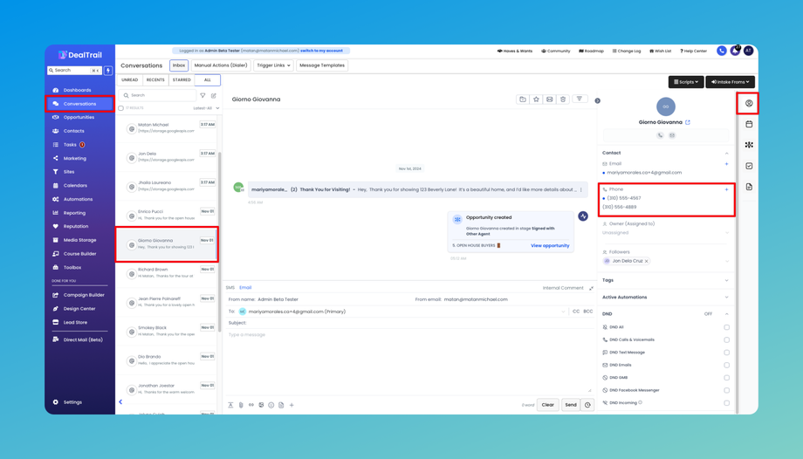Collapse the Contact section
Screen dimensions: 803x459
coord(726,154)
